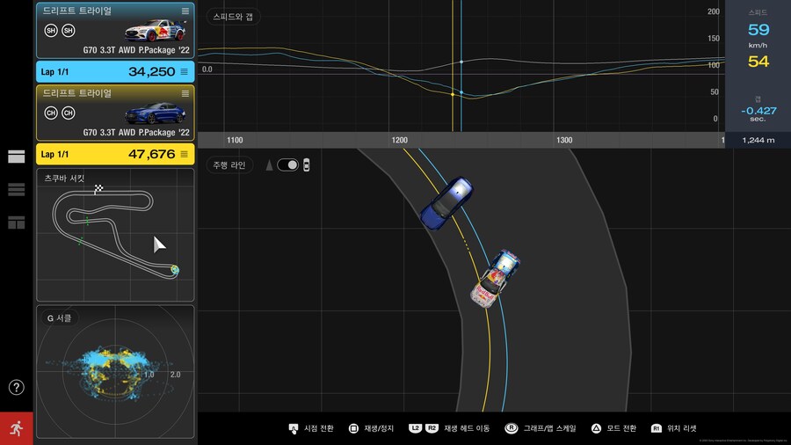The image size is (791, 445).
Task: Open the menu on the blue Lap 1/1 34,250 bar
Action: click(x=184, y=71)
